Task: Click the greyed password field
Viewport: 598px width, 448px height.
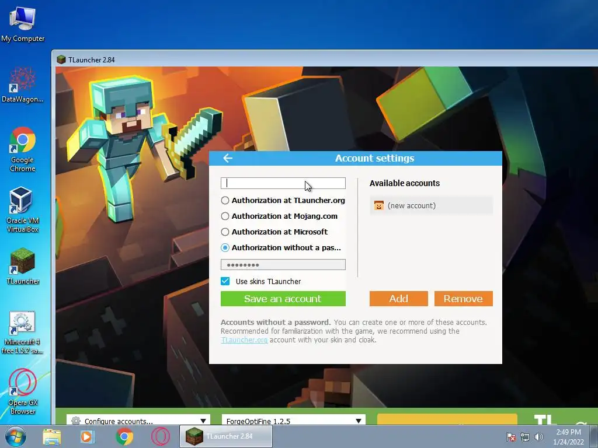Action: pyautogui.click(x=283, y=265)
